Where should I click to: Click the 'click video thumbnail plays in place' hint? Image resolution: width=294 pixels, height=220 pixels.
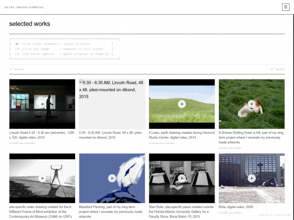click(x=52, y=44)
